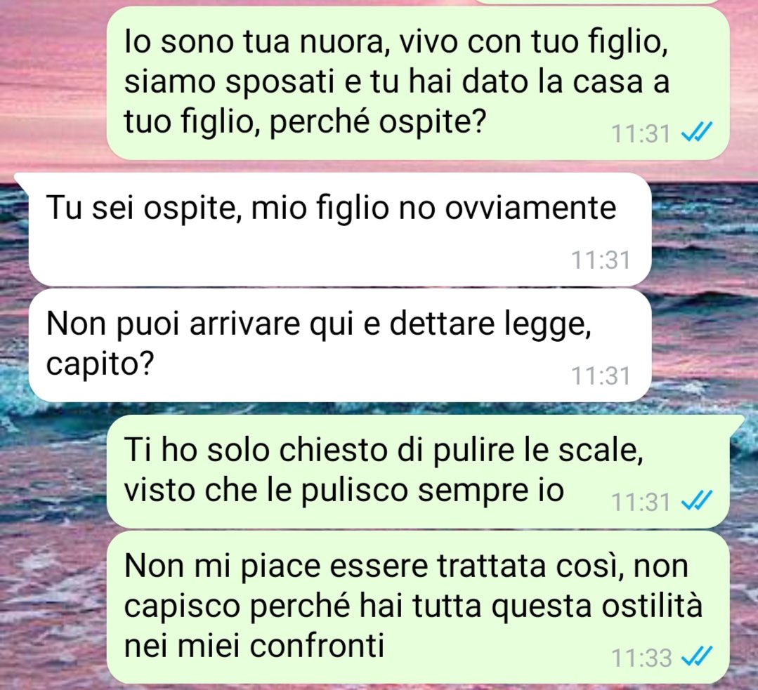
Task: Tap the 'Non mi piace essere trattata così' message
Action: pyautogui.click(x=418, y=607)
